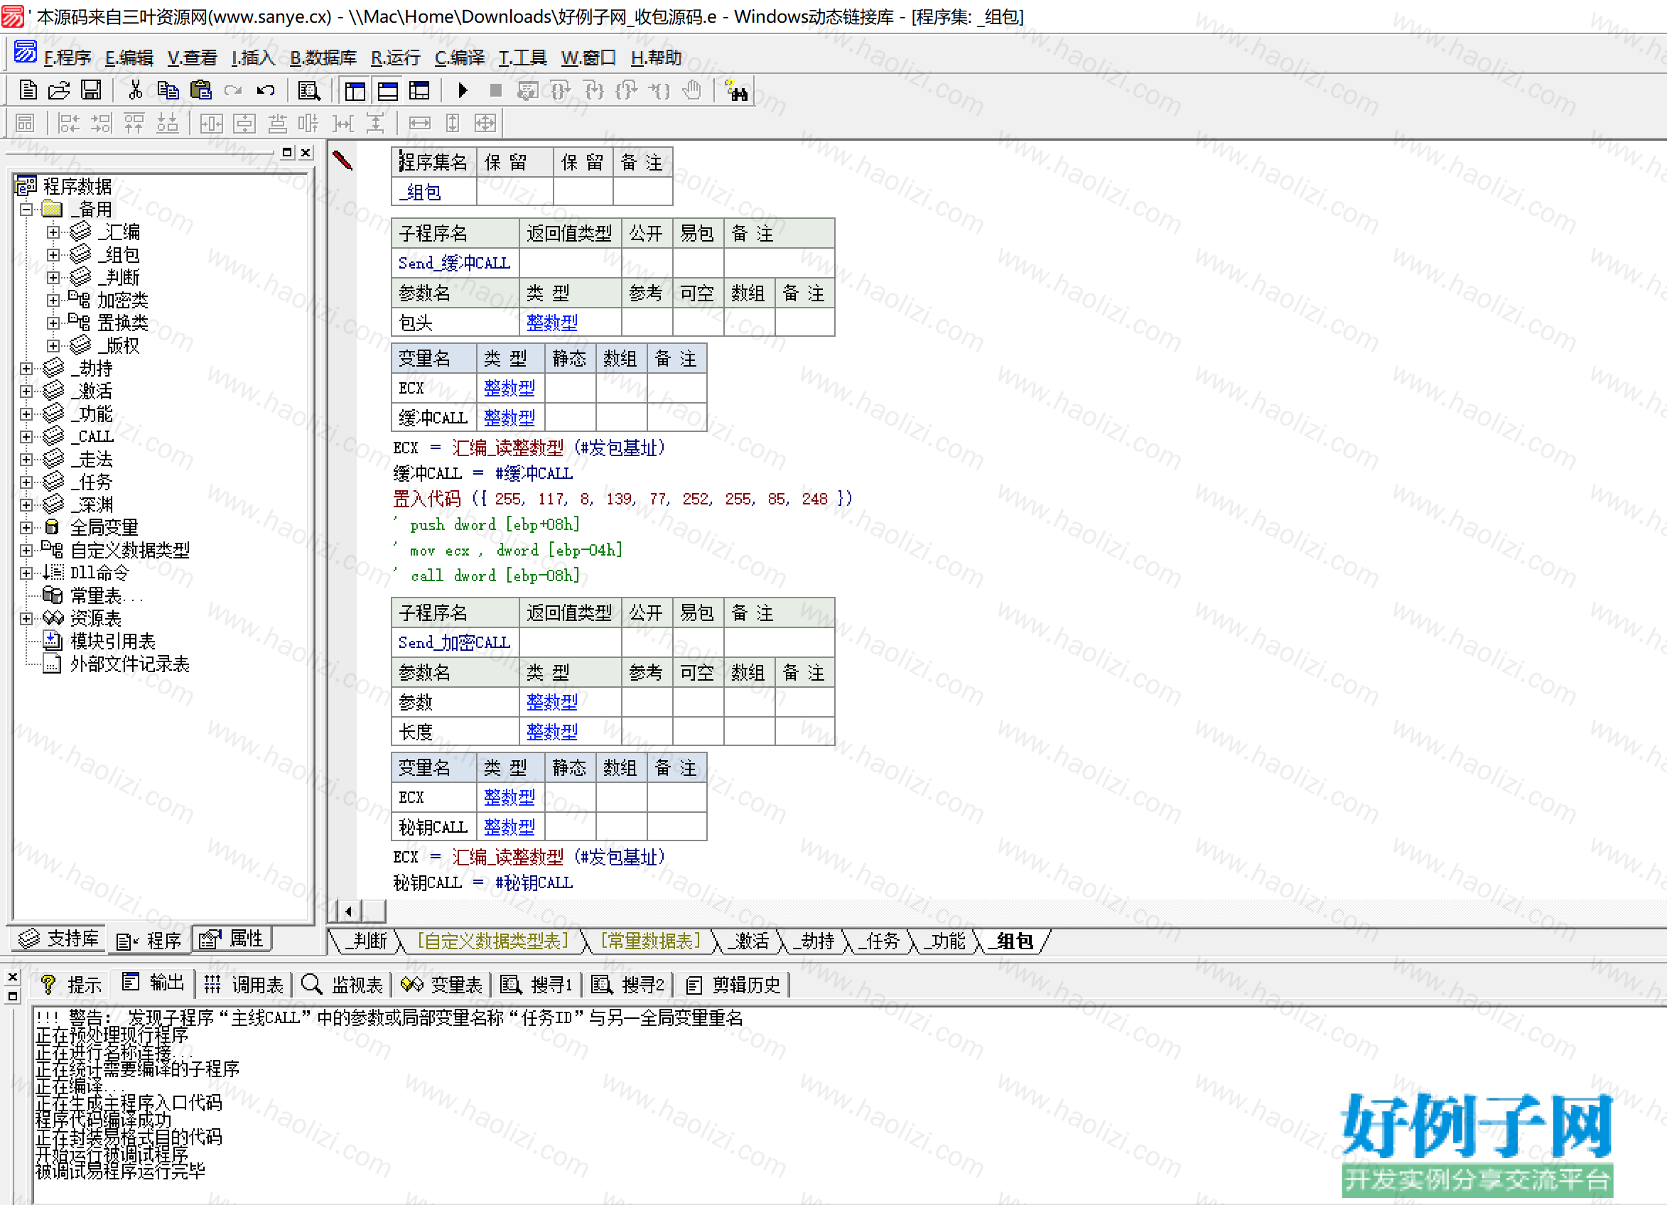The height and width of the screenshot is (1205, 1667).
Task: Click the hand breakpoint icon in toolbar
Action: [x=691, y=90]
